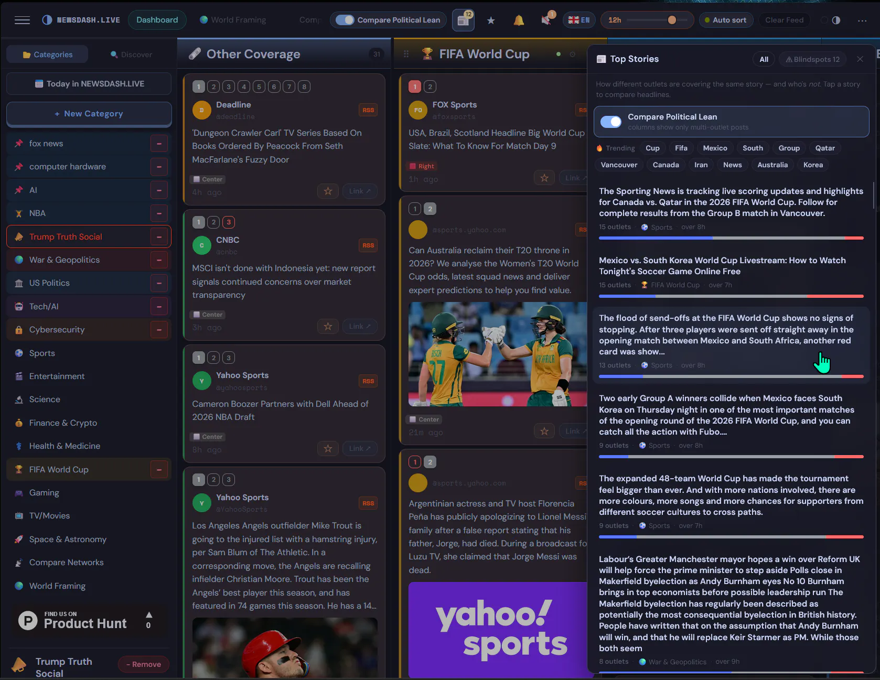Switch to the World Framing tab
Image resolution: width=880 pixels, height=680 pixels.
tap(233, 20)
